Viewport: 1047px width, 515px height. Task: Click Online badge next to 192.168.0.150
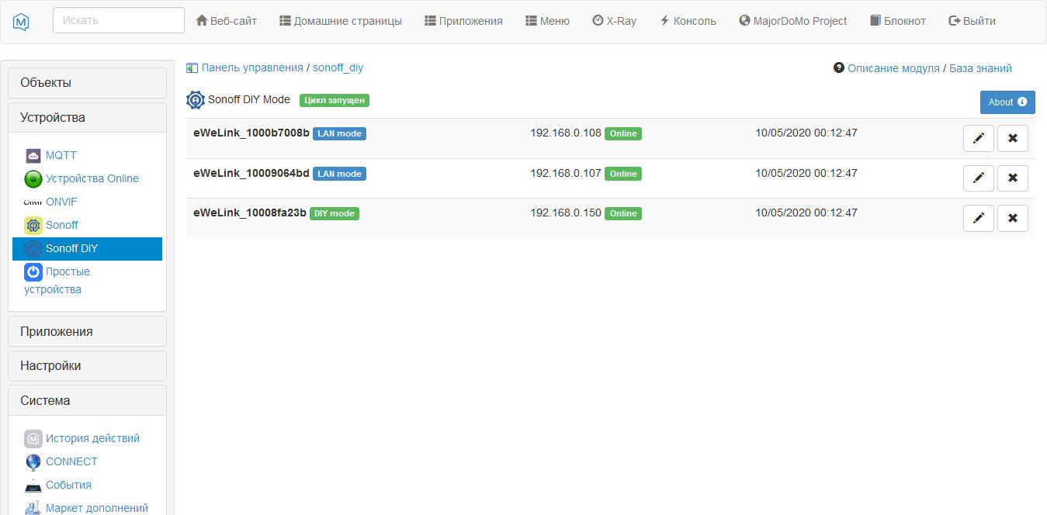(x=623, y=213)
